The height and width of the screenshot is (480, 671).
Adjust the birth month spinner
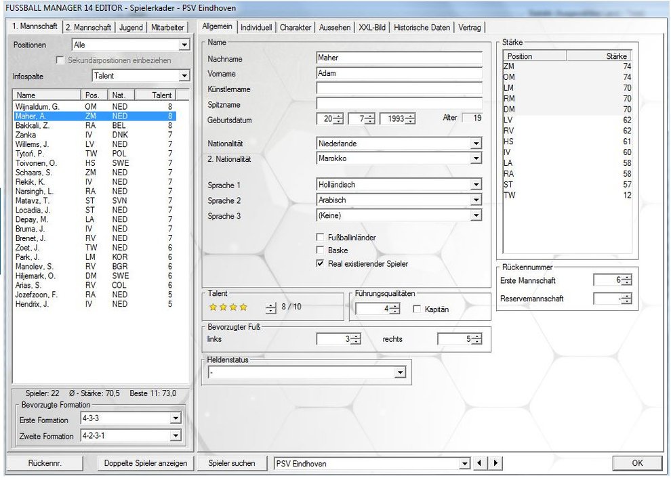pyautogui.click(x=370, y=118)
